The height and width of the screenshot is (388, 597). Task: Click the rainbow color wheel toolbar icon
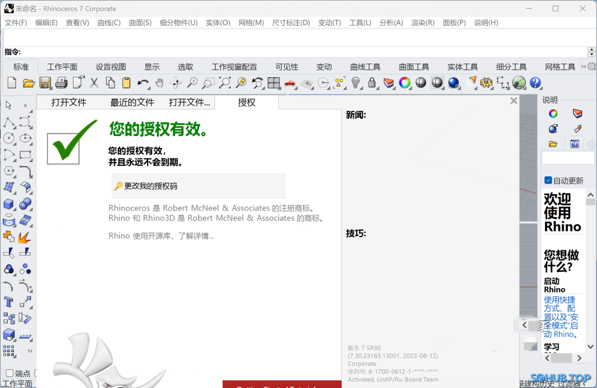[404, 83]
